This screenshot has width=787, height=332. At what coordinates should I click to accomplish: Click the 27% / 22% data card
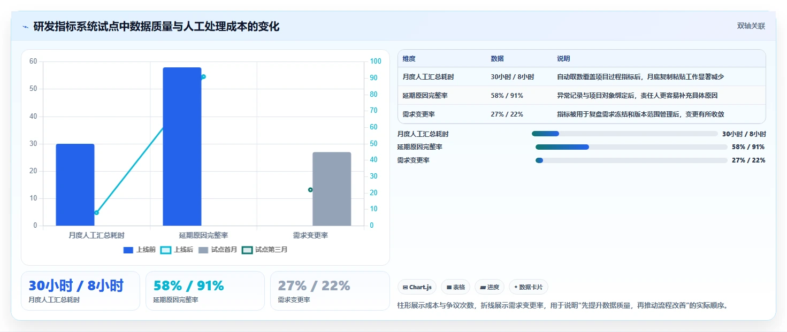(330, 291)
